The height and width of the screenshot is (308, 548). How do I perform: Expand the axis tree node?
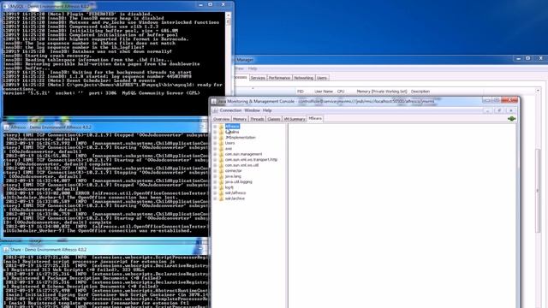pos(215,149)
